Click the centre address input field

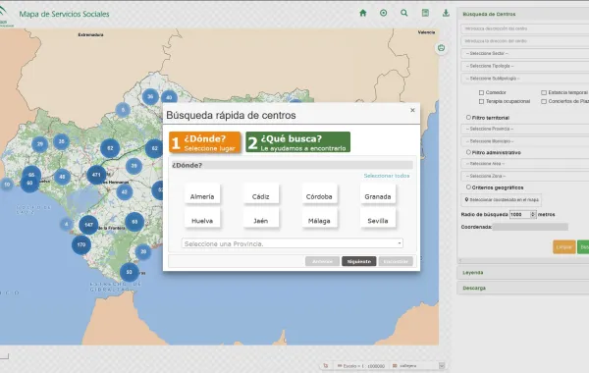coord(525,41)
